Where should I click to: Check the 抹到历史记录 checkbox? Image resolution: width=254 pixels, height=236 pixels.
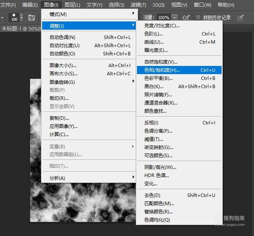tap(198, 18)
